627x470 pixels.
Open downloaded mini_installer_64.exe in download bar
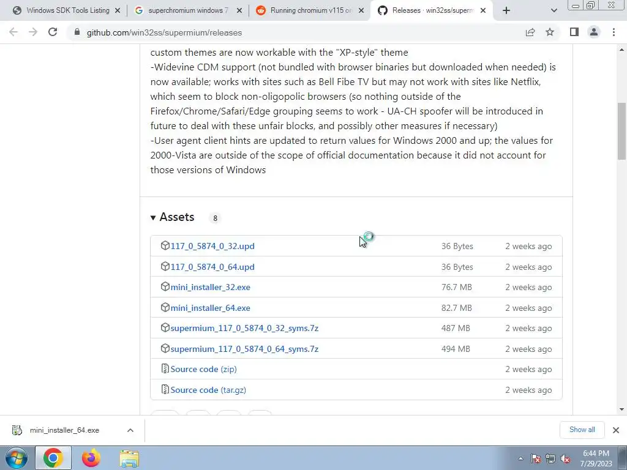coord(64,430)
